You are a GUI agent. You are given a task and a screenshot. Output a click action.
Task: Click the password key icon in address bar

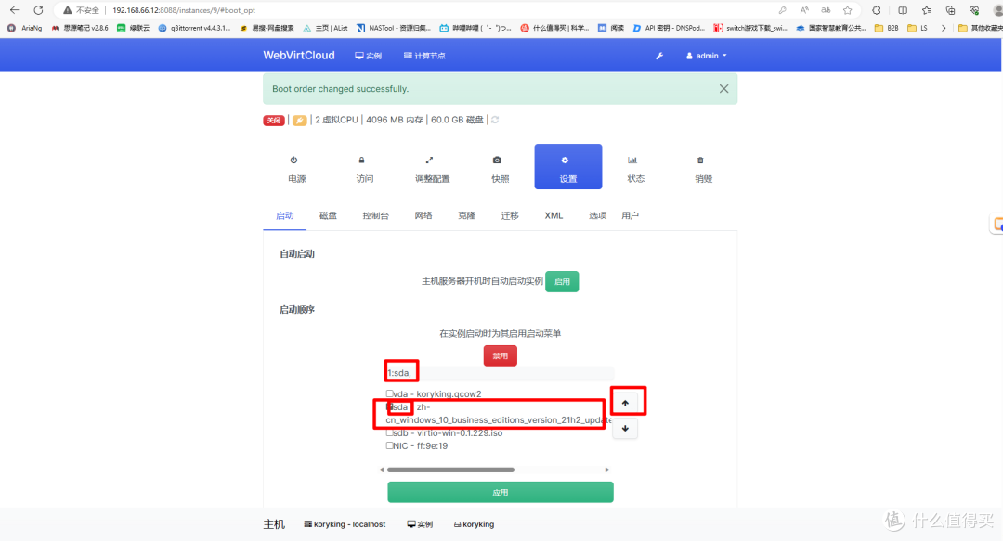point(782,10)
